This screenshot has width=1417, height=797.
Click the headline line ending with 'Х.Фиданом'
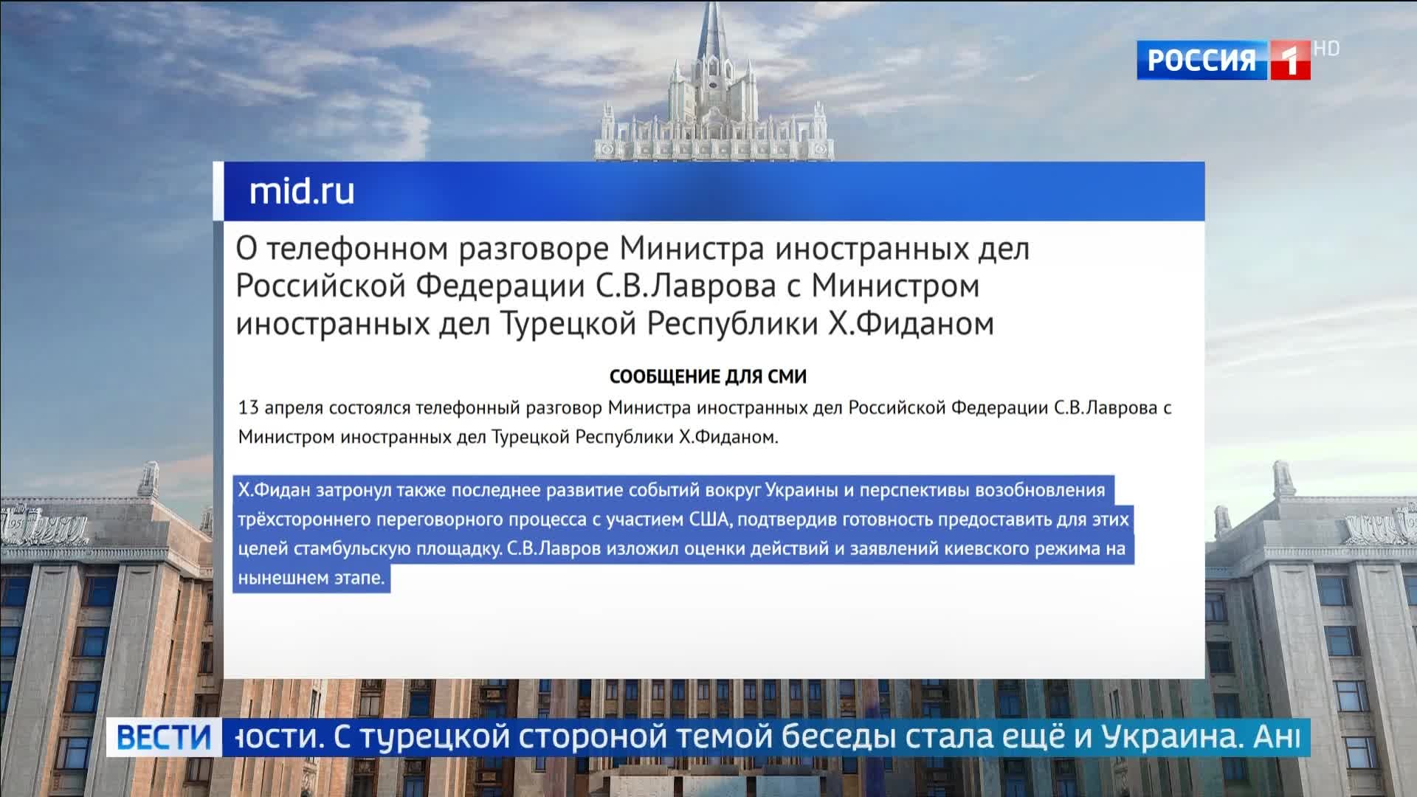(615, 324)
